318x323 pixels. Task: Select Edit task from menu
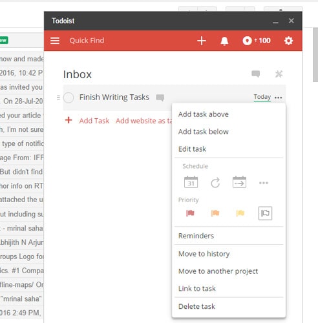(192, 149)
